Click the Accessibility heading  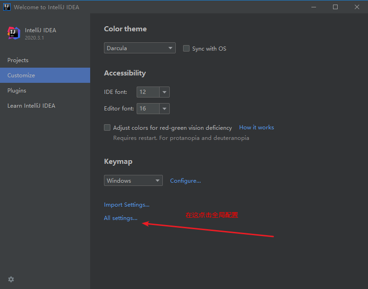click(125, 73)
